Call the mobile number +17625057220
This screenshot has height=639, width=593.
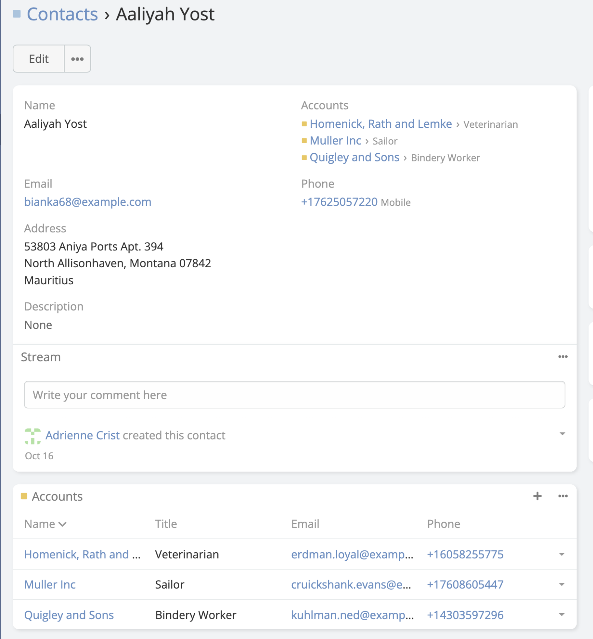(339, 202)
